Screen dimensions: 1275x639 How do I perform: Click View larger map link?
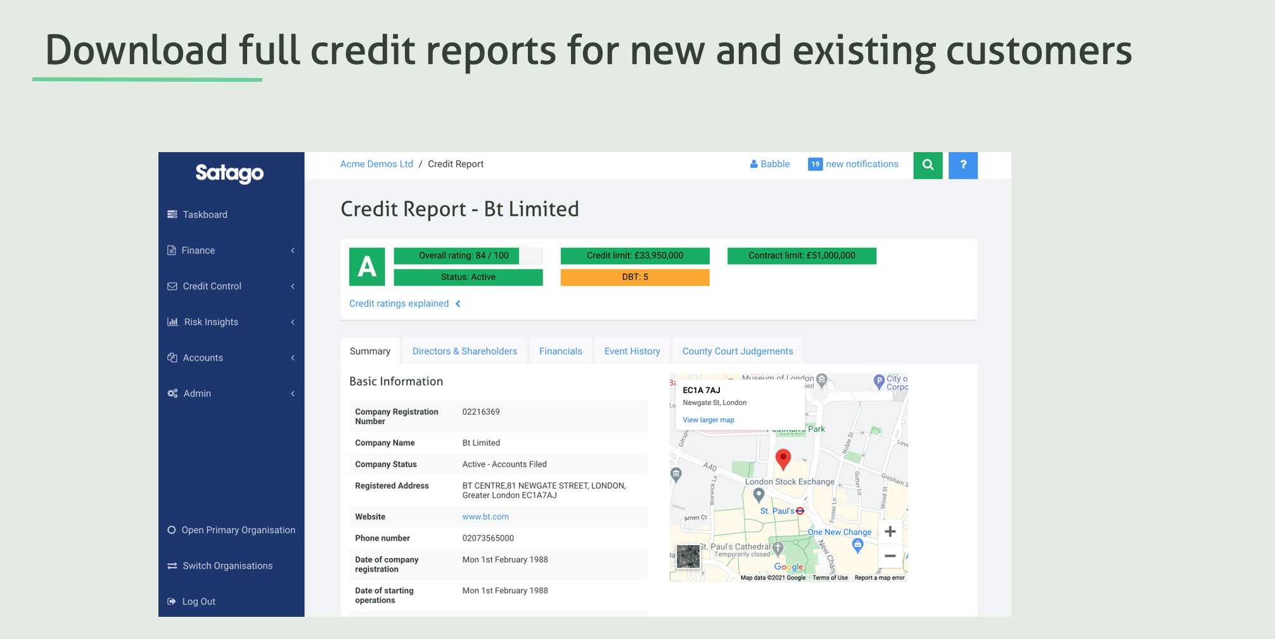pos(708,420)
